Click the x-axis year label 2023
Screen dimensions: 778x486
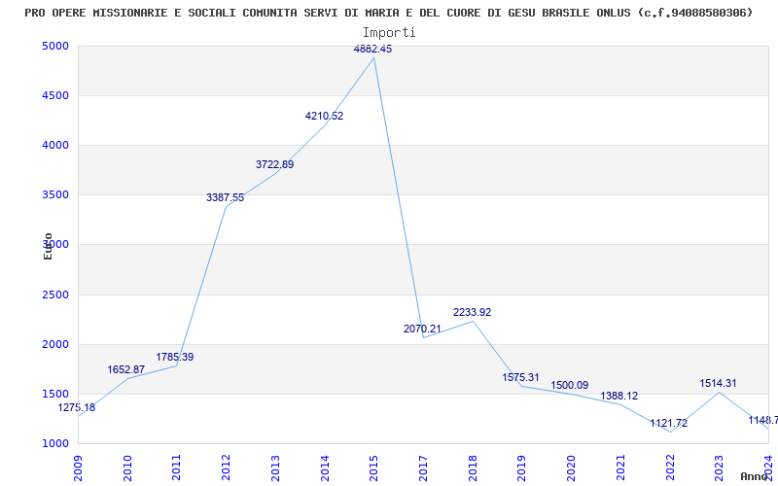tap(719, 469)
